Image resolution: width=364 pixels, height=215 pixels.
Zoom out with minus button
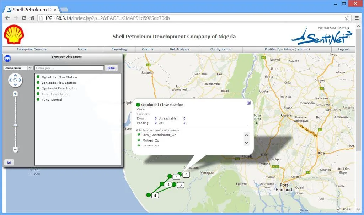(15, 150)
